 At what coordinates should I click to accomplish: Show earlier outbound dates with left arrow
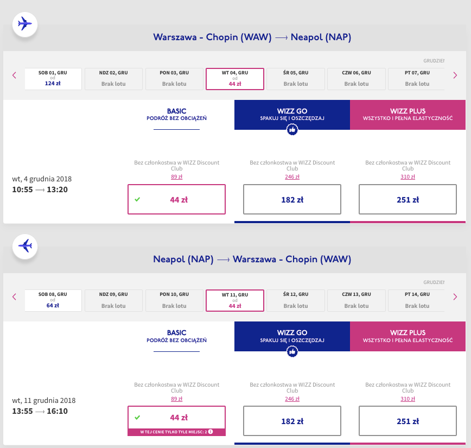(15, 75)
